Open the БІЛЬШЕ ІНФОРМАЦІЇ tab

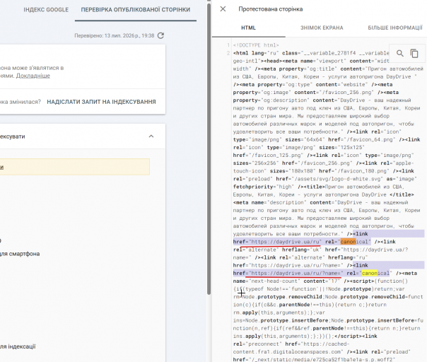pyautogui.click(x=395, y=28)
